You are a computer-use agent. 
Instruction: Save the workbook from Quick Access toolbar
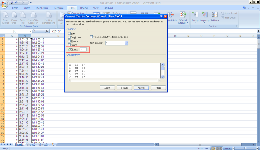(x=12, y=3)
